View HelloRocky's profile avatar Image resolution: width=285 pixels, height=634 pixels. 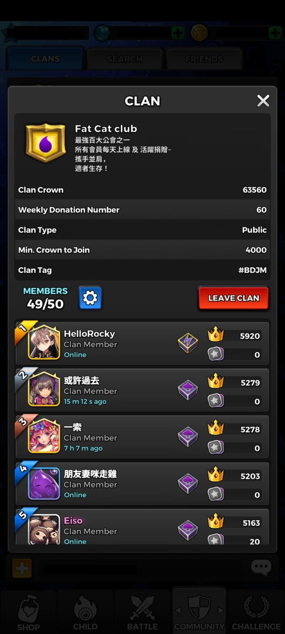click(x=44, y=342)
